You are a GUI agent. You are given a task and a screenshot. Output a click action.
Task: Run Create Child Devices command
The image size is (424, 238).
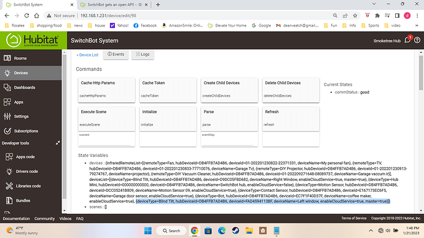(229, 90)
